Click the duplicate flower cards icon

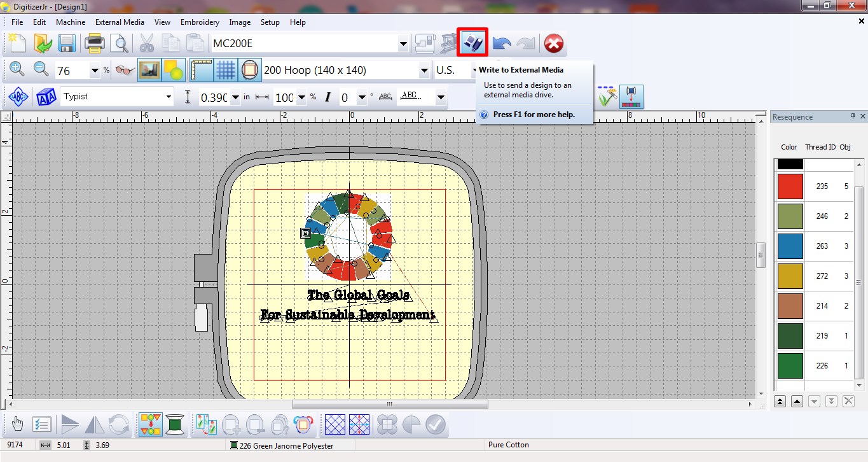[207, 424]
